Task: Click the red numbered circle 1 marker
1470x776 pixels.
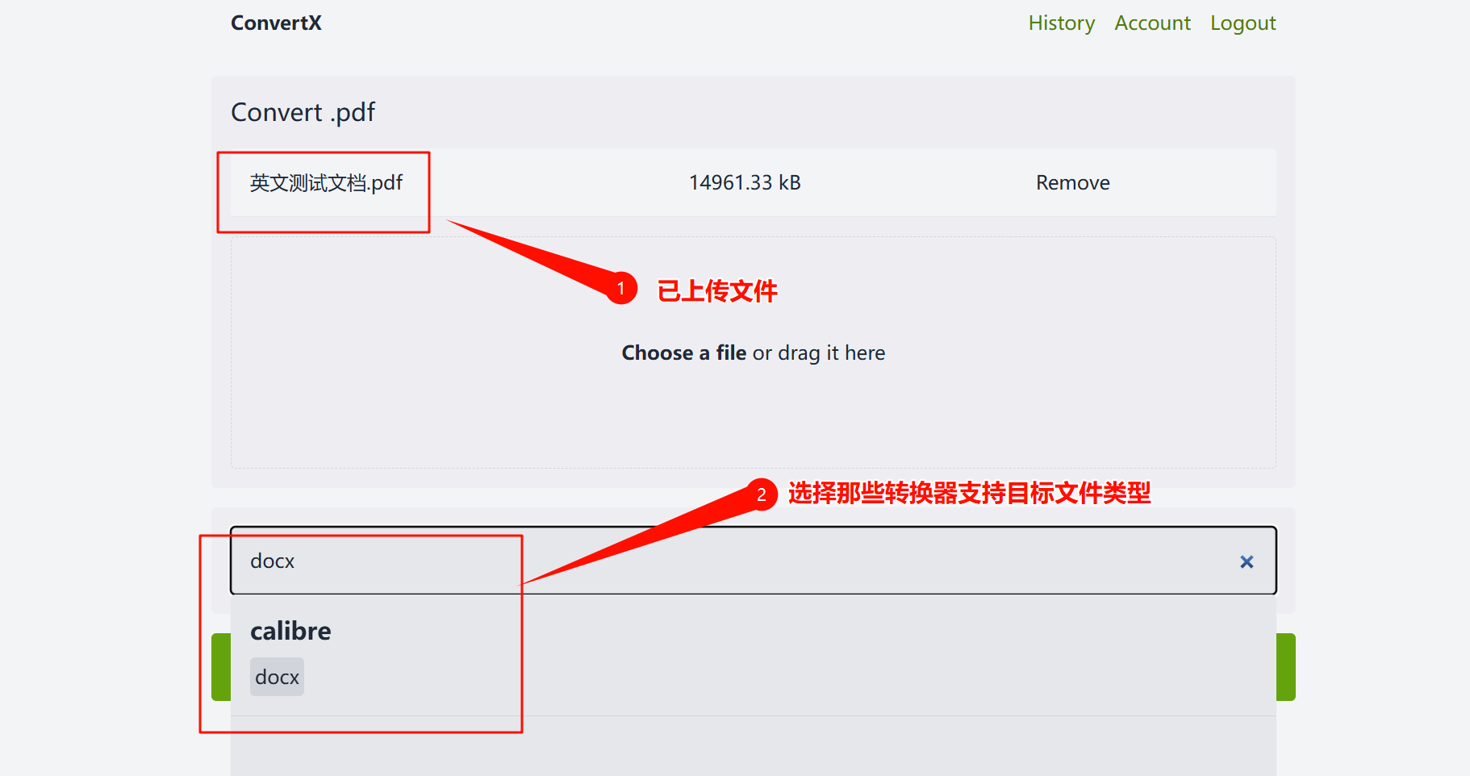Action: point(621,288)
